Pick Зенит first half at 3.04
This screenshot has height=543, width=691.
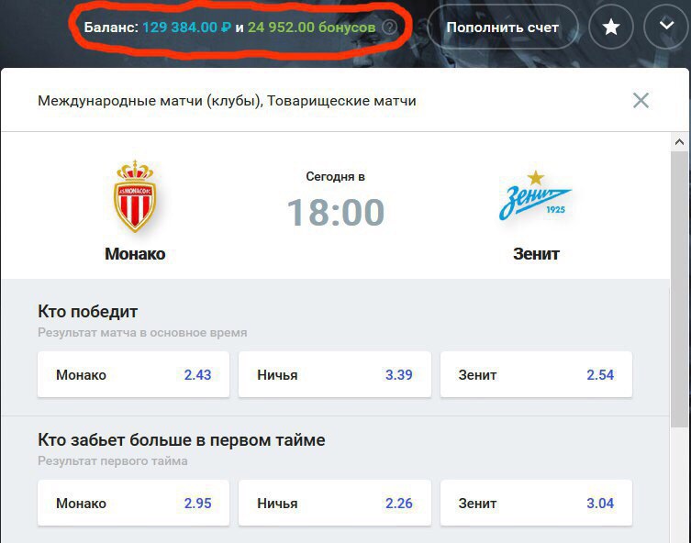(536, 503)
